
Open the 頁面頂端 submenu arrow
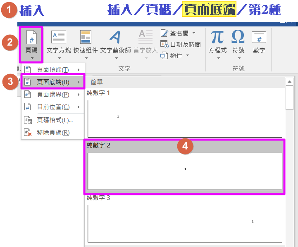coord(79,70)
